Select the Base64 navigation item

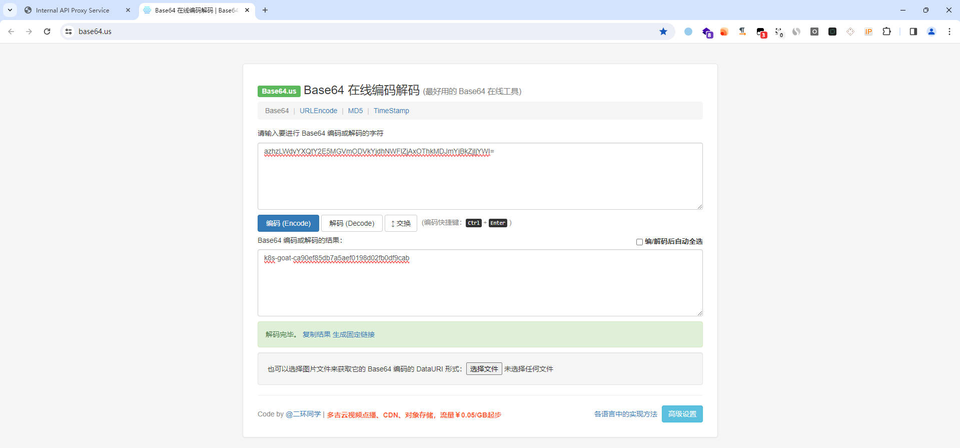pyautogui.click(x=277, y=111)
